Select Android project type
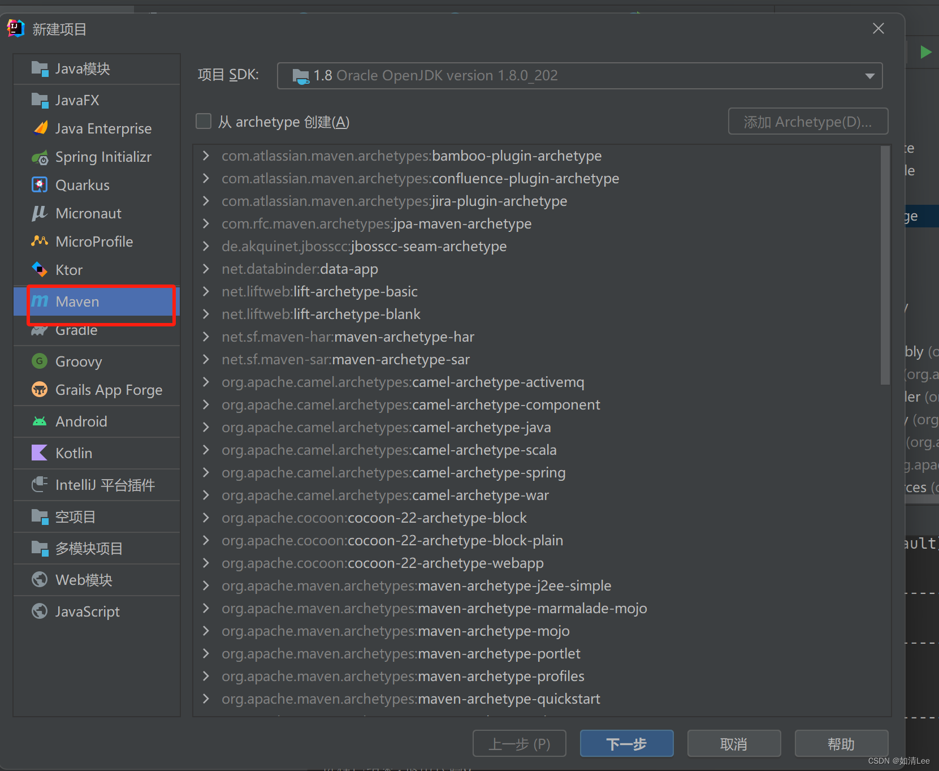Viewport: 939px width, 771px height. (97, 421)
